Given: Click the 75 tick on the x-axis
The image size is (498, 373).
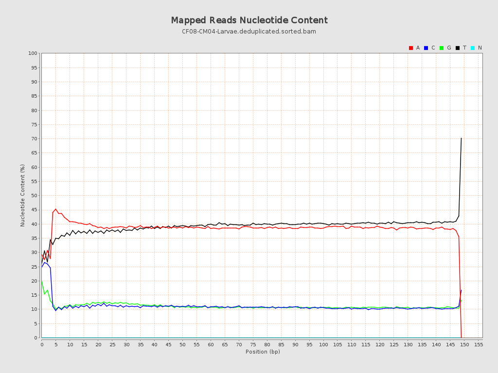Looking at the screenshot, I should (x=253, y=344).
